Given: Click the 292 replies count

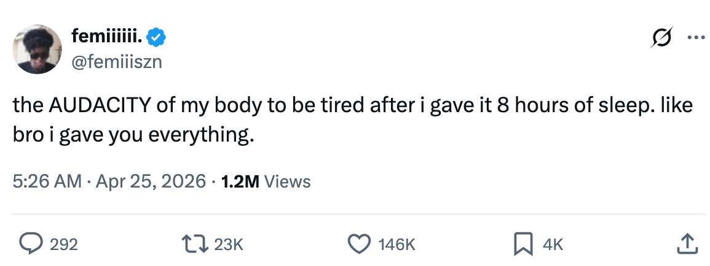Looking at the screenshot, I should point(63,245).
